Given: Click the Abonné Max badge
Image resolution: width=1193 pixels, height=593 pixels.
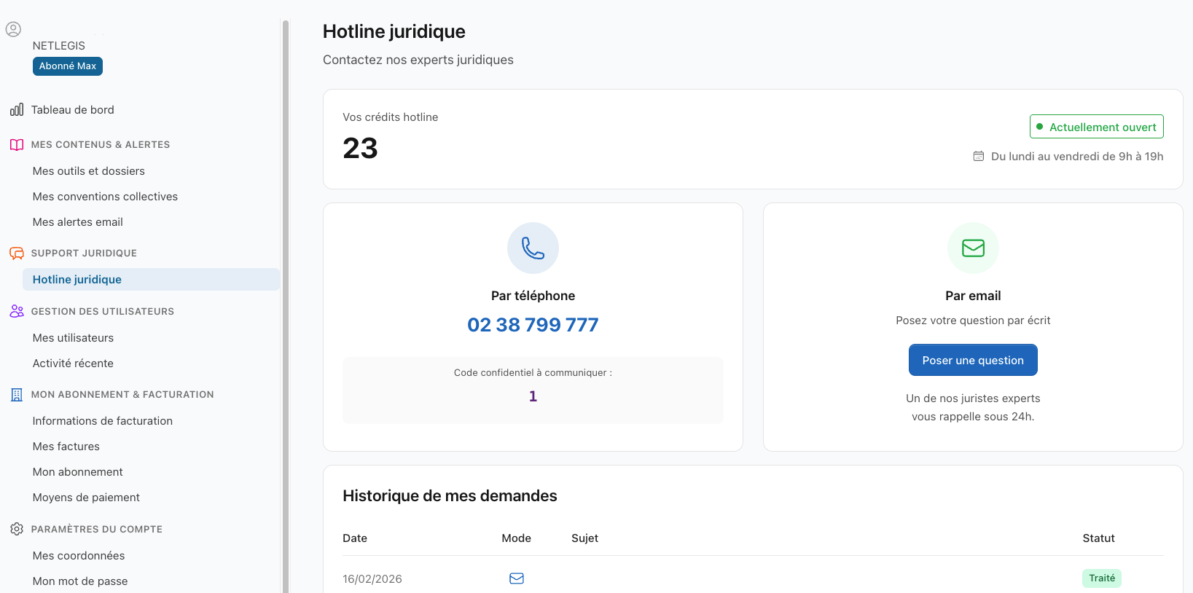Looking at the screenshot, I should coord(68,66).
